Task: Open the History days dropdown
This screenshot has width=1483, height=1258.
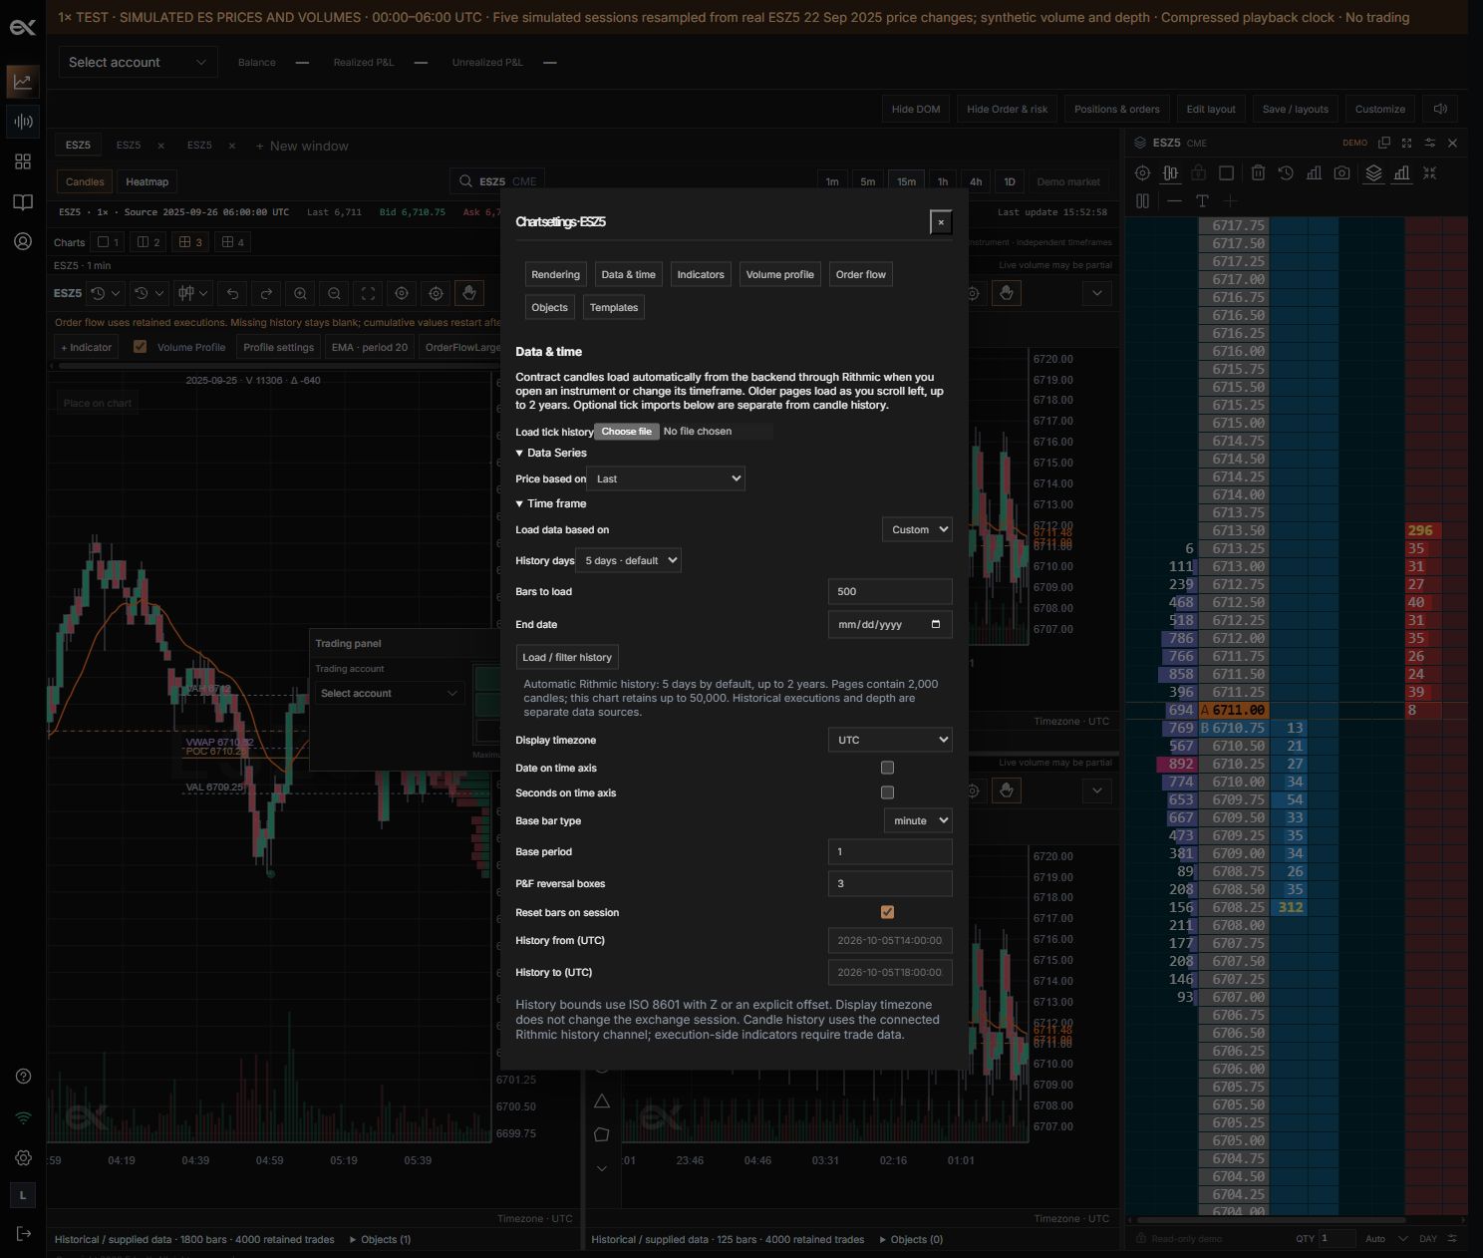Action: coord(630,560)
